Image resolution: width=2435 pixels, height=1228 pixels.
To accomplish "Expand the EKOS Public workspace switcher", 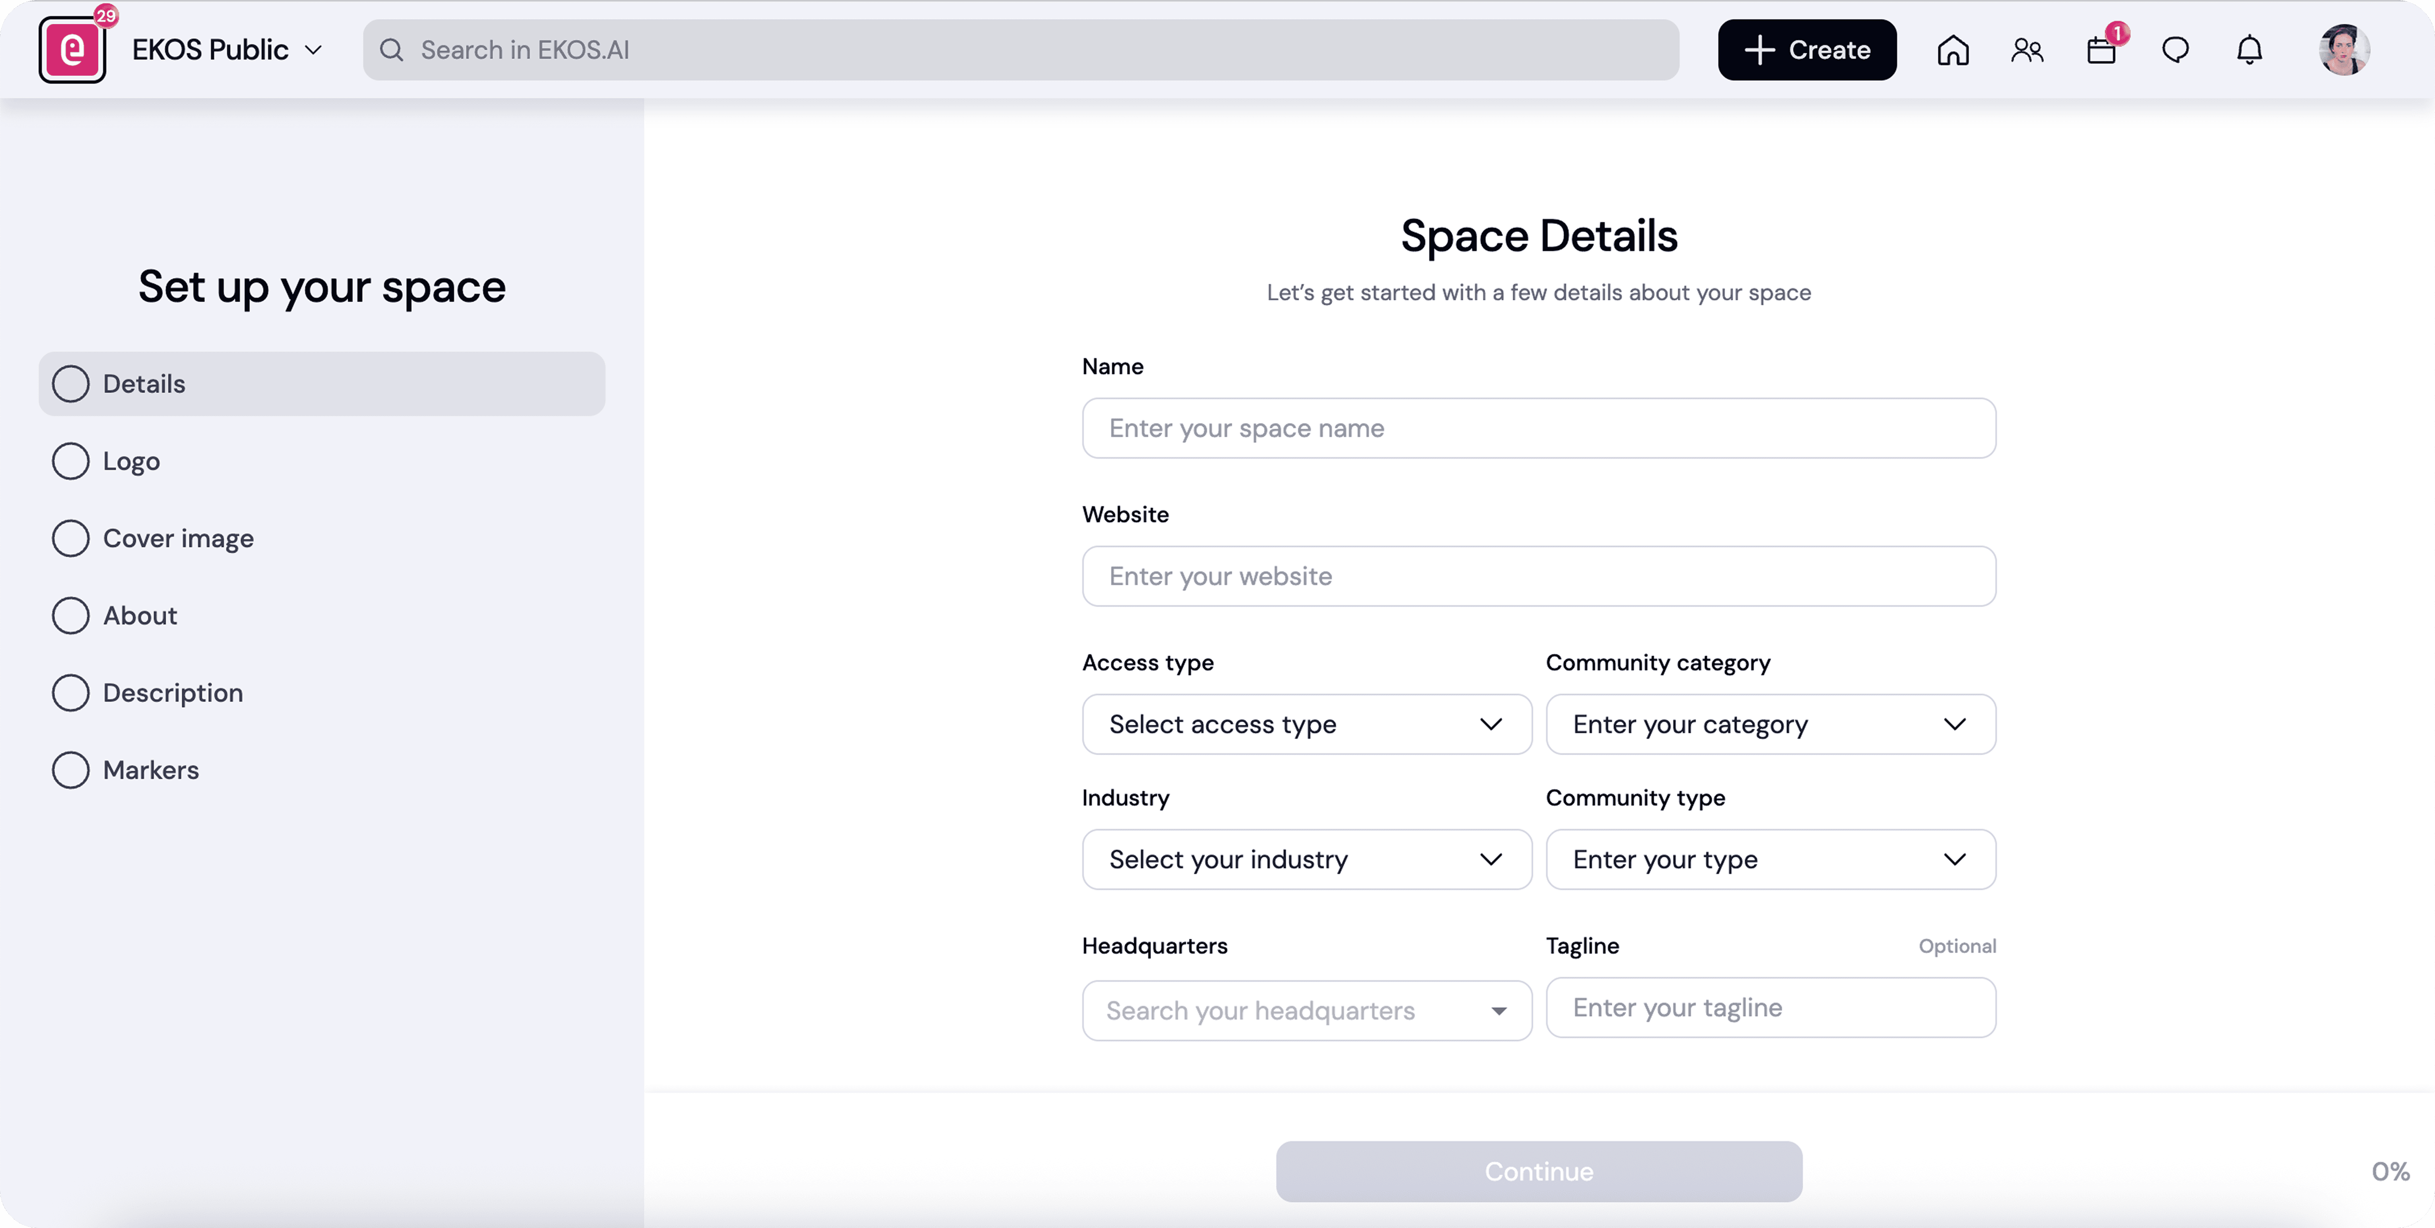I will pyautogui.click(x=227, y=50).
